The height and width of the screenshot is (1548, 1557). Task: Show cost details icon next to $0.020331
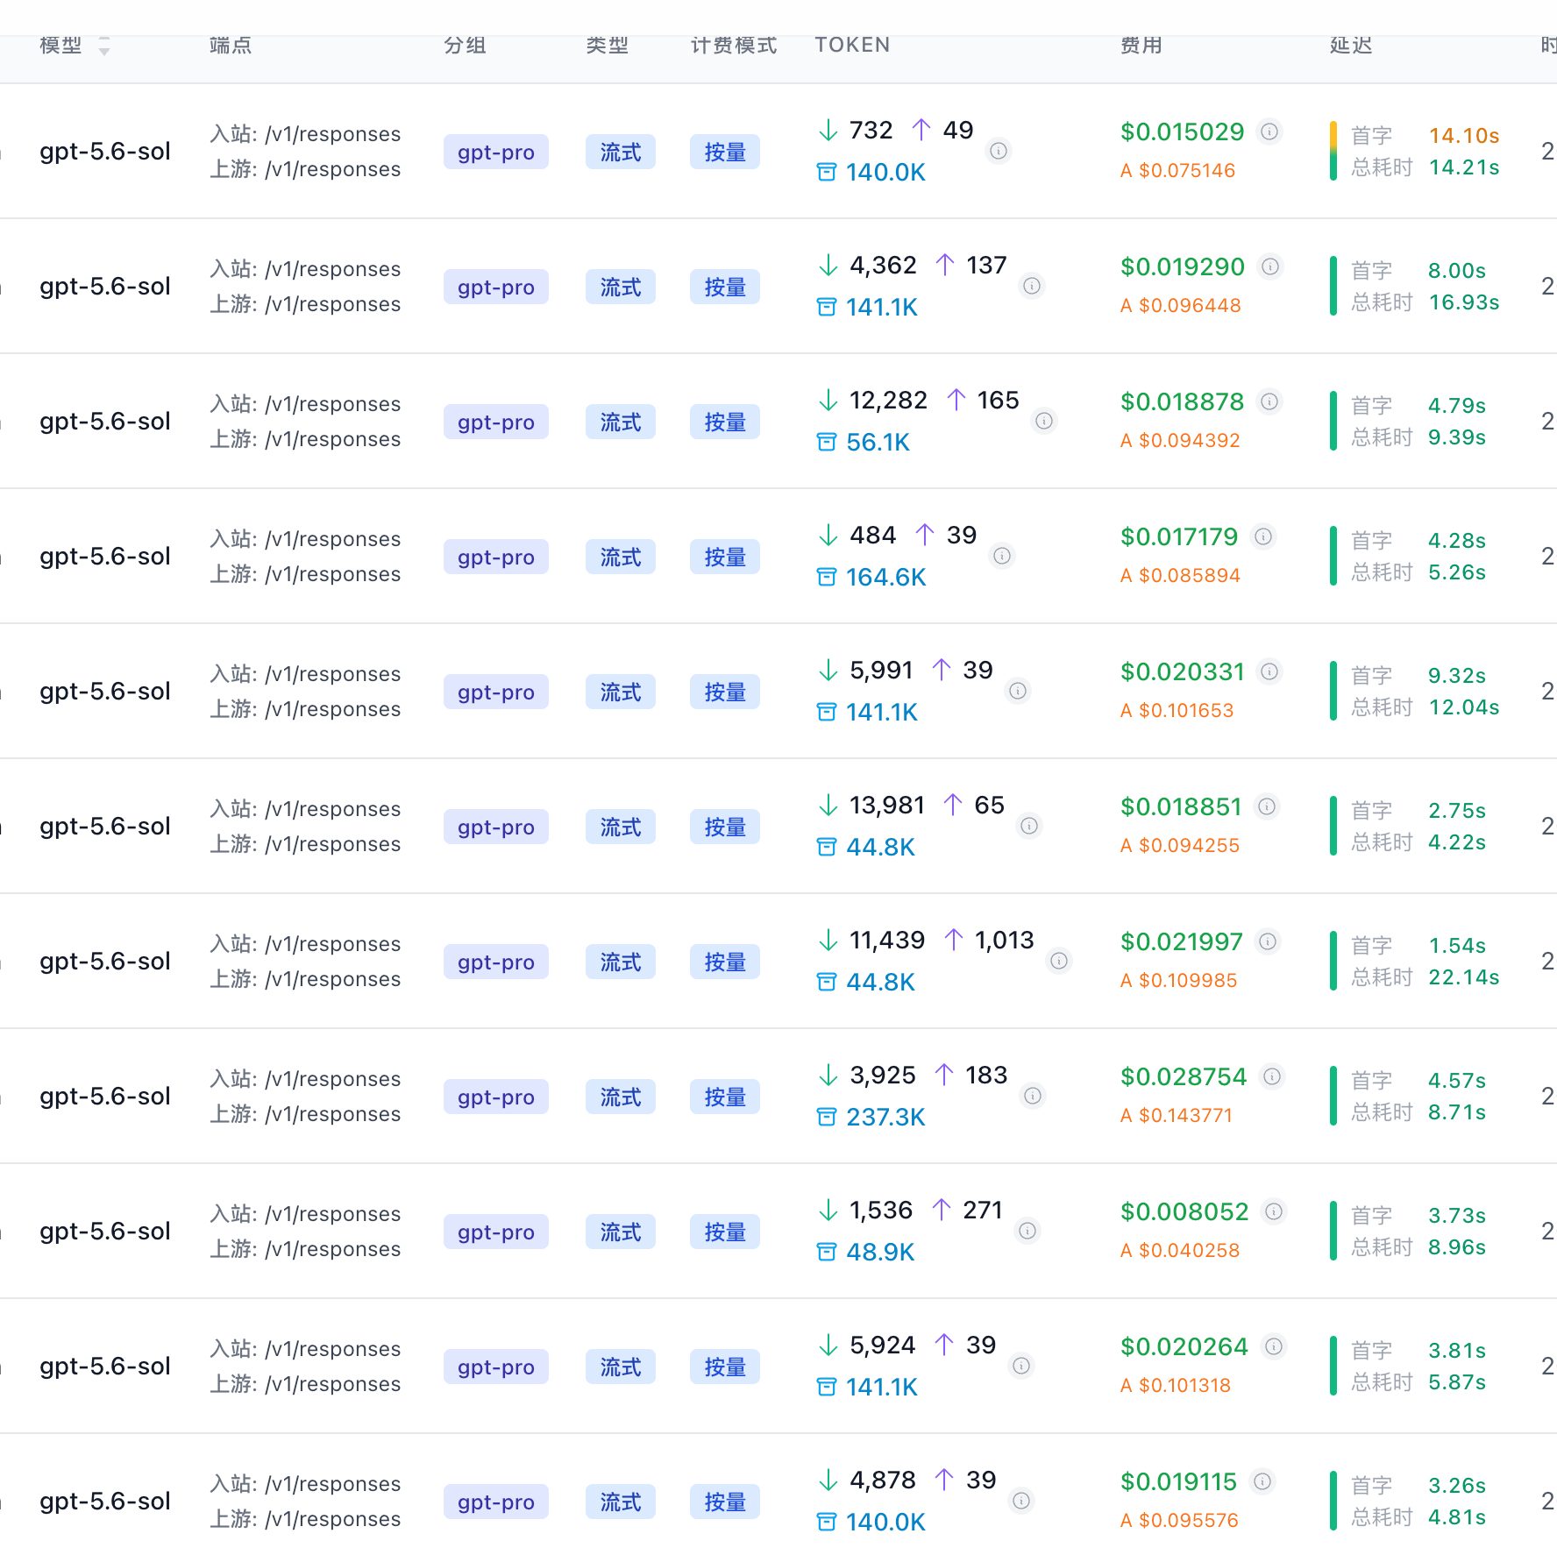point(1269,671)
